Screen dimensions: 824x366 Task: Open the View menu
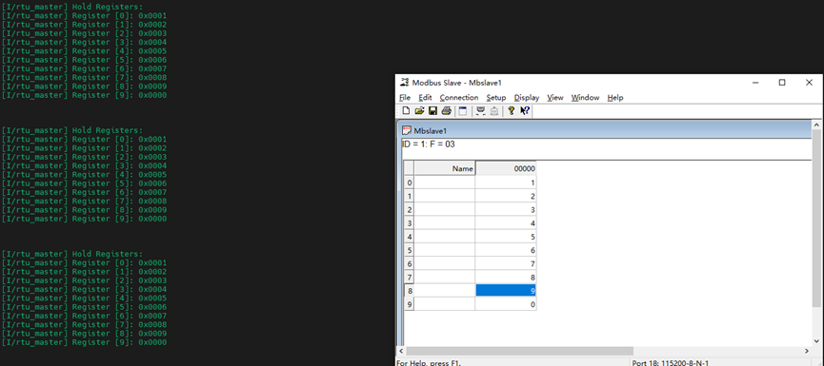[x=555, y=98]
